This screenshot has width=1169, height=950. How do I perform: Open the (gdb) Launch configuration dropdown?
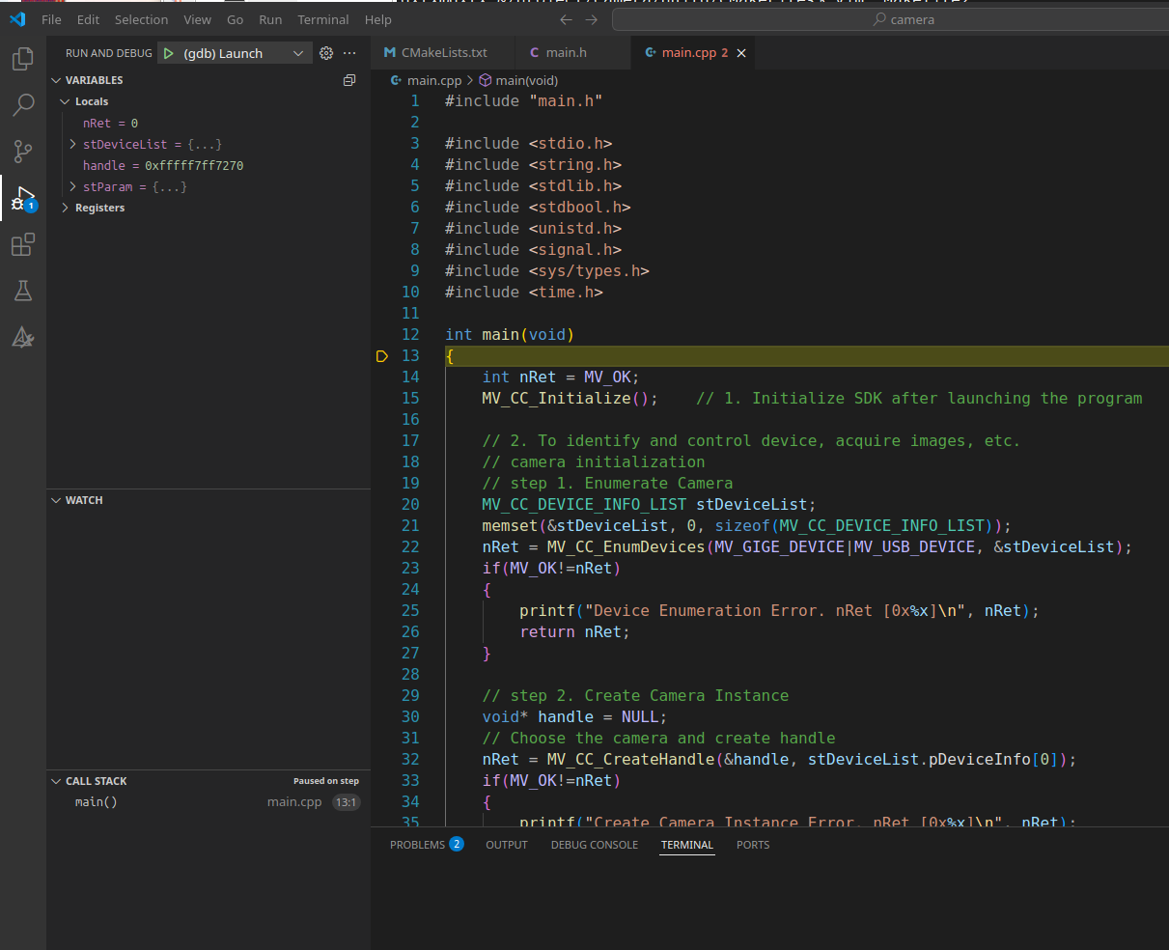(x=235, y=53)
